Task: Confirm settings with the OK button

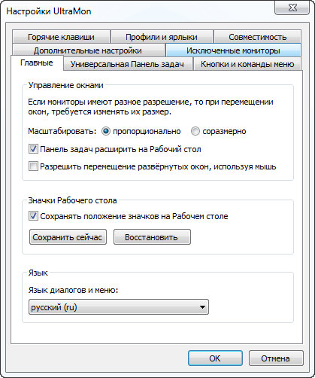Action: 215,358
